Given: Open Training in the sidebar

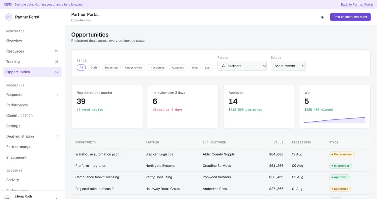Looking at the screenshot, I should pos(32,62).
